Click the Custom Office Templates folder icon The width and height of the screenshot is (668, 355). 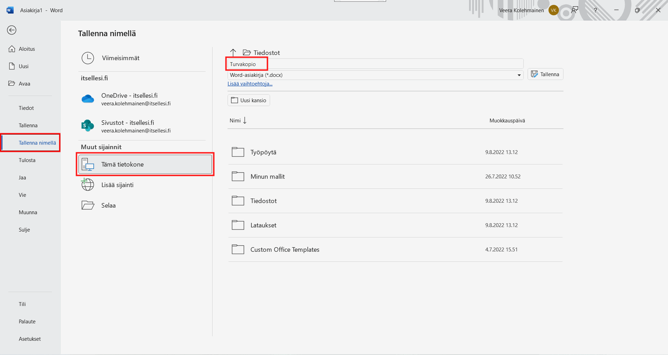(x=238, y=249)
